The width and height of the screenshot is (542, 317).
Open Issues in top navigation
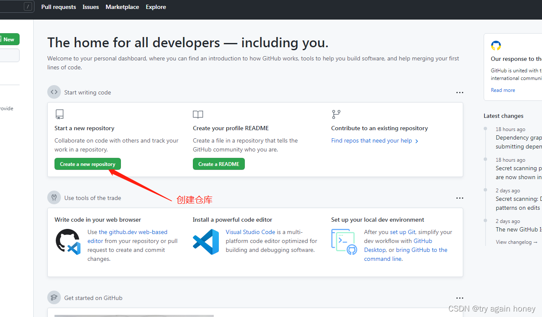pos(91,7)
